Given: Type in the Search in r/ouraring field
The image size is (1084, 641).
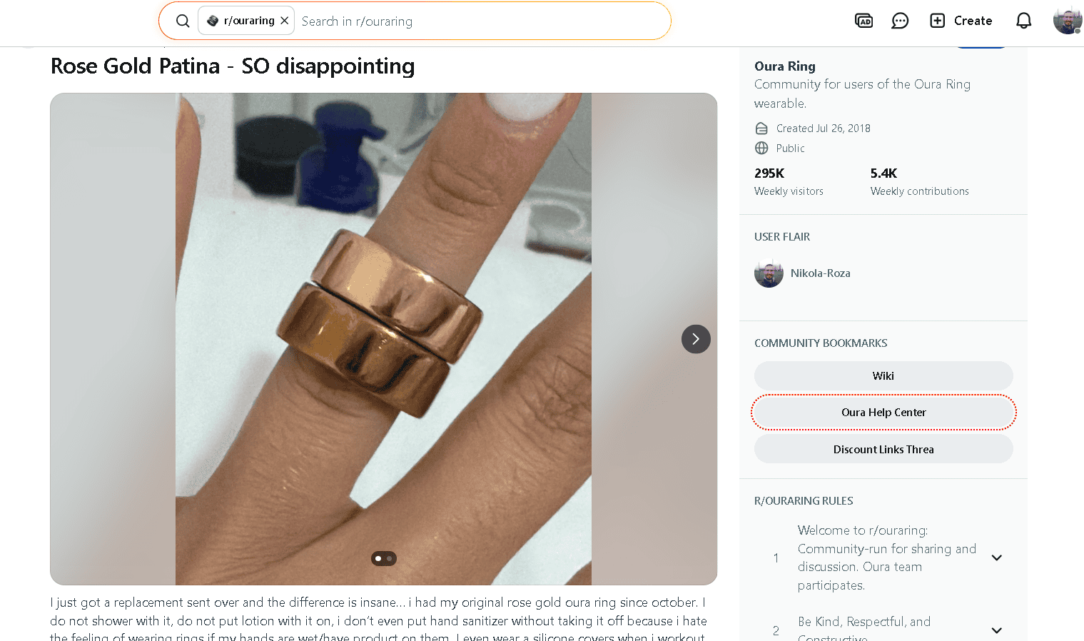Looking at the screenshot, I should tap(478, 21).
